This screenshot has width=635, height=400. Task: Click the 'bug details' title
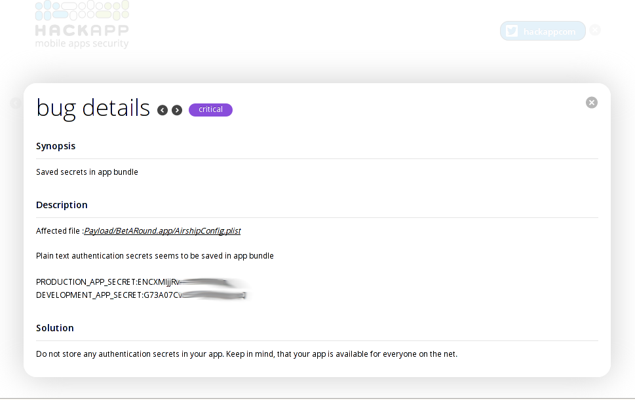point(93,109)
